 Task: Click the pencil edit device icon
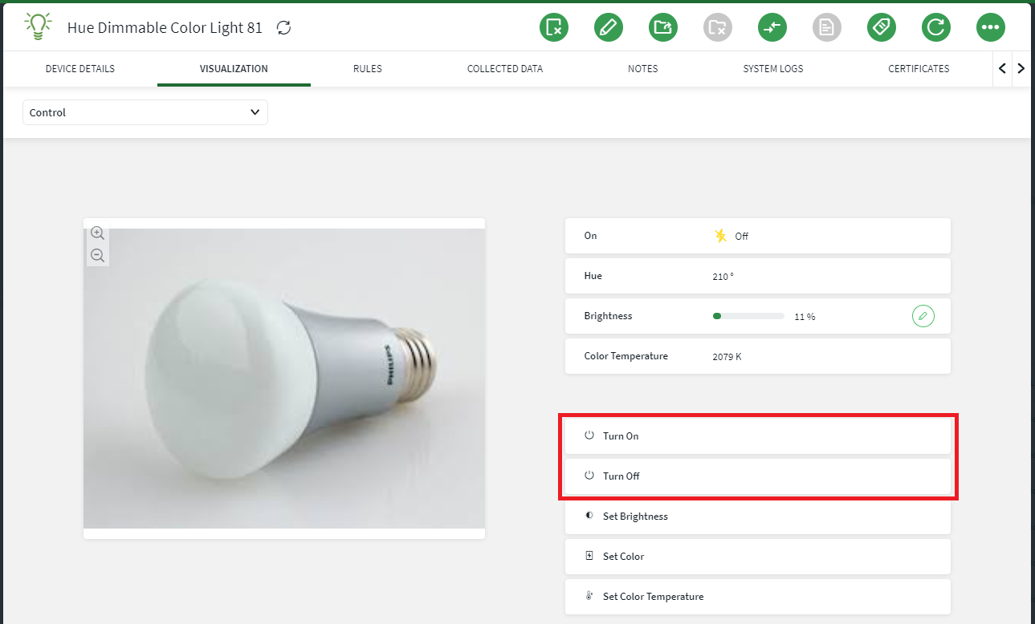609,27
